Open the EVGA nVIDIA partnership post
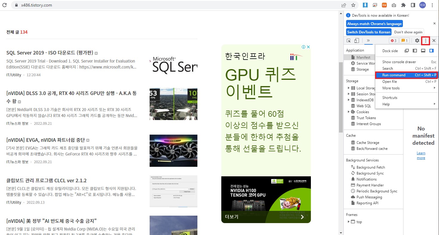Screen dimensions: 439x235 (x=46, y=140)
